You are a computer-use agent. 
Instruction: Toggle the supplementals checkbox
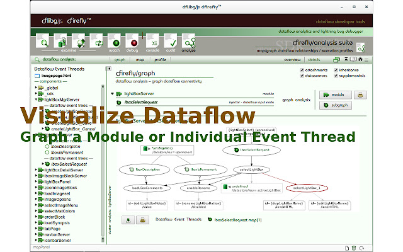(336, 76)
